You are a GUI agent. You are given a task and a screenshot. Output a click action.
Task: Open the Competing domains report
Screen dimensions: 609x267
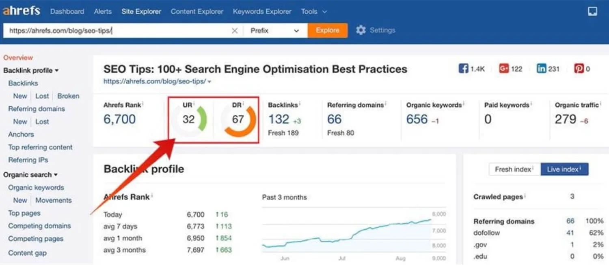(39, 226)
